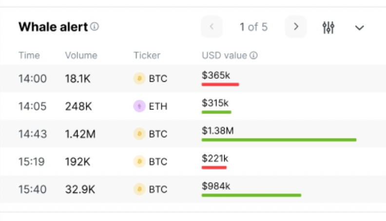Image resolution: width=386 pixels, height=221 pixels.
Task: Go to next page of whale alerts
Action: coord(296,27)
